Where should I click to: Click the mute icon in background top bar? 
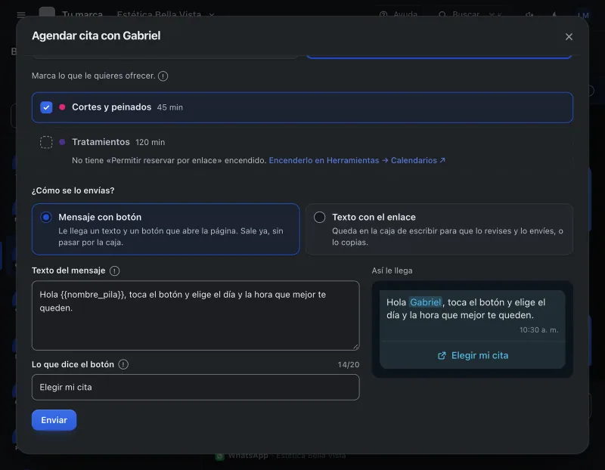pyautogui.click(x=529, y=14)
